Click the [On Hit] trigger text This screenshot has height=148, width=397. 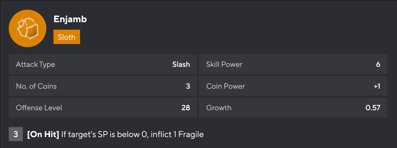tap(43, 135)
